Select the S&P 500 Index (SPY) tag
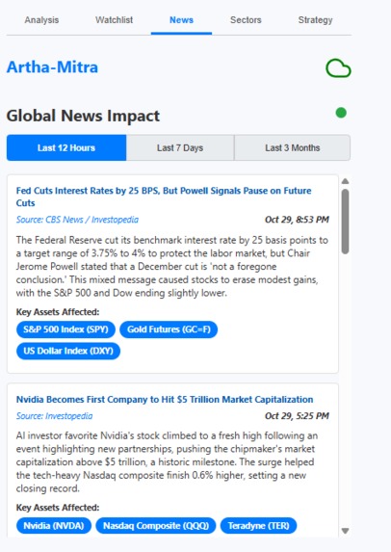This screenshot has height=552, width=391. [x=65, y=329]
